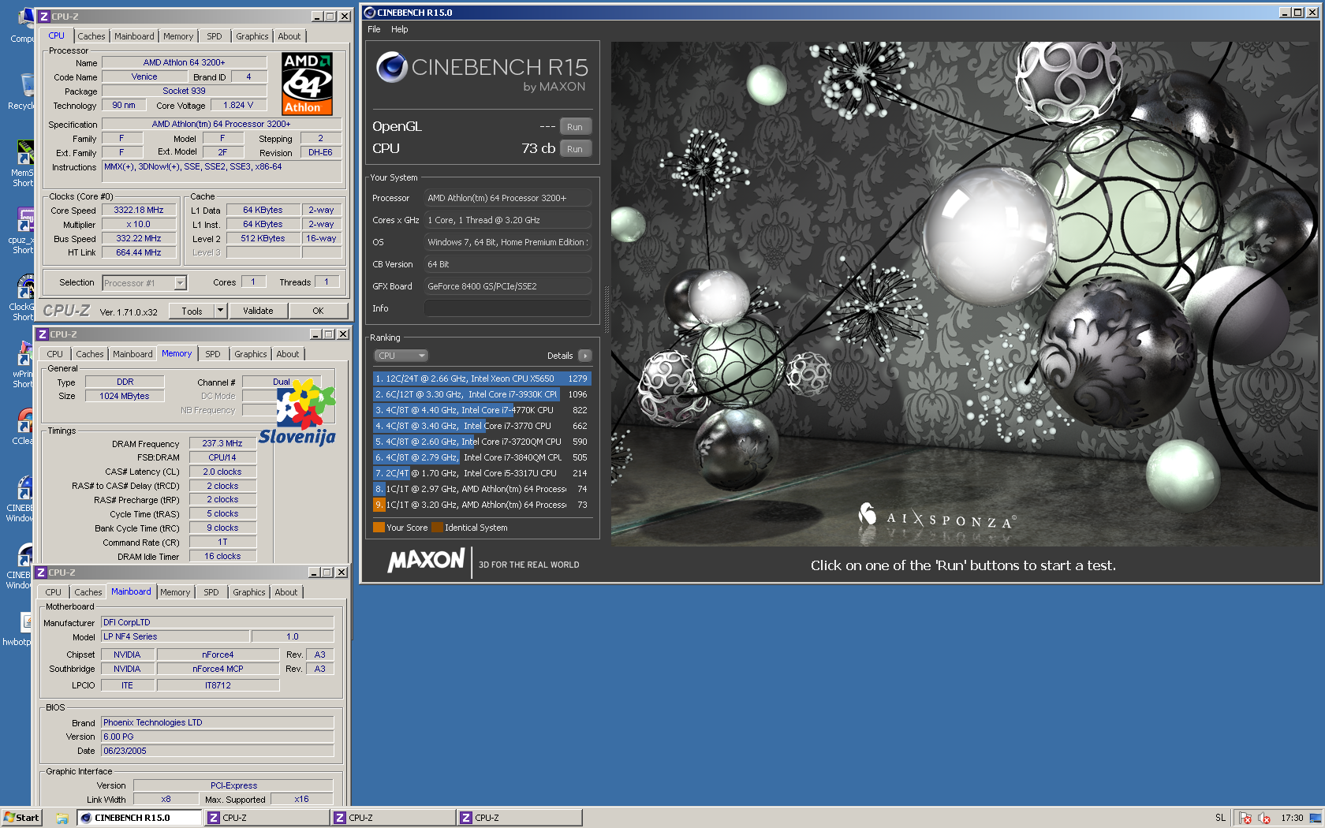Screen dimensions: 1325x828
Task: Click the taskbar clock 17:30
Action: point(1292,818)
